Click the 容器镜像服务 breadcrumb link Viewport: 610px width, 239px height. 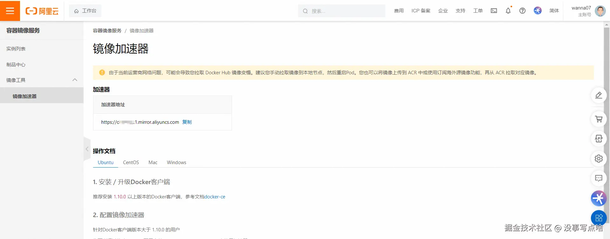pyautogui.click(x=107, y=31)
